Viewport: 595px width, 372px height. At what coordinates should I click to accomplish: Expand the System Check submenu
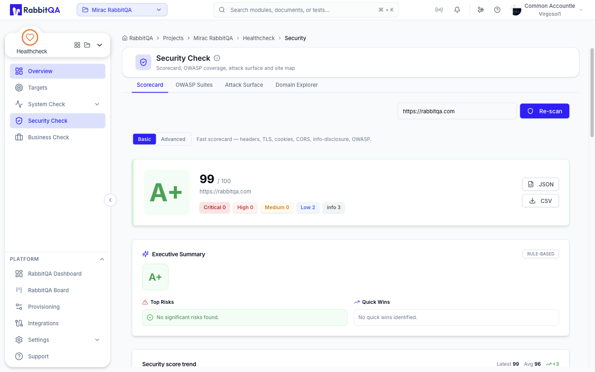pyautogui.click(x=97, y=104)
